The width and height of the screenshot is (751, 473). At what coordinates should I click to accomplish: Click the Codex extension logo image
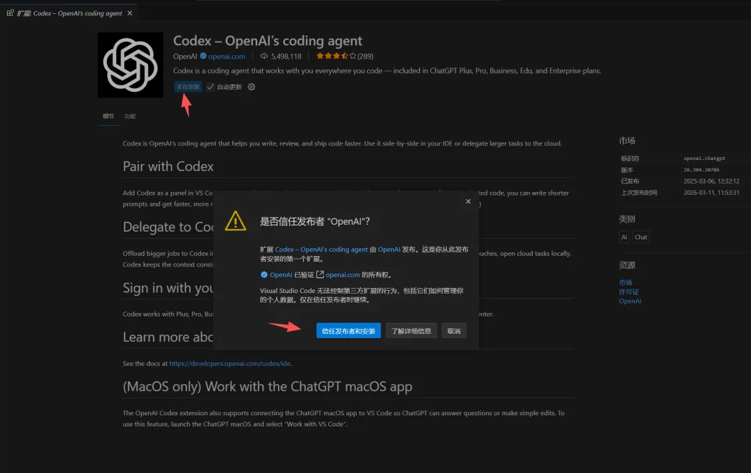130,65
